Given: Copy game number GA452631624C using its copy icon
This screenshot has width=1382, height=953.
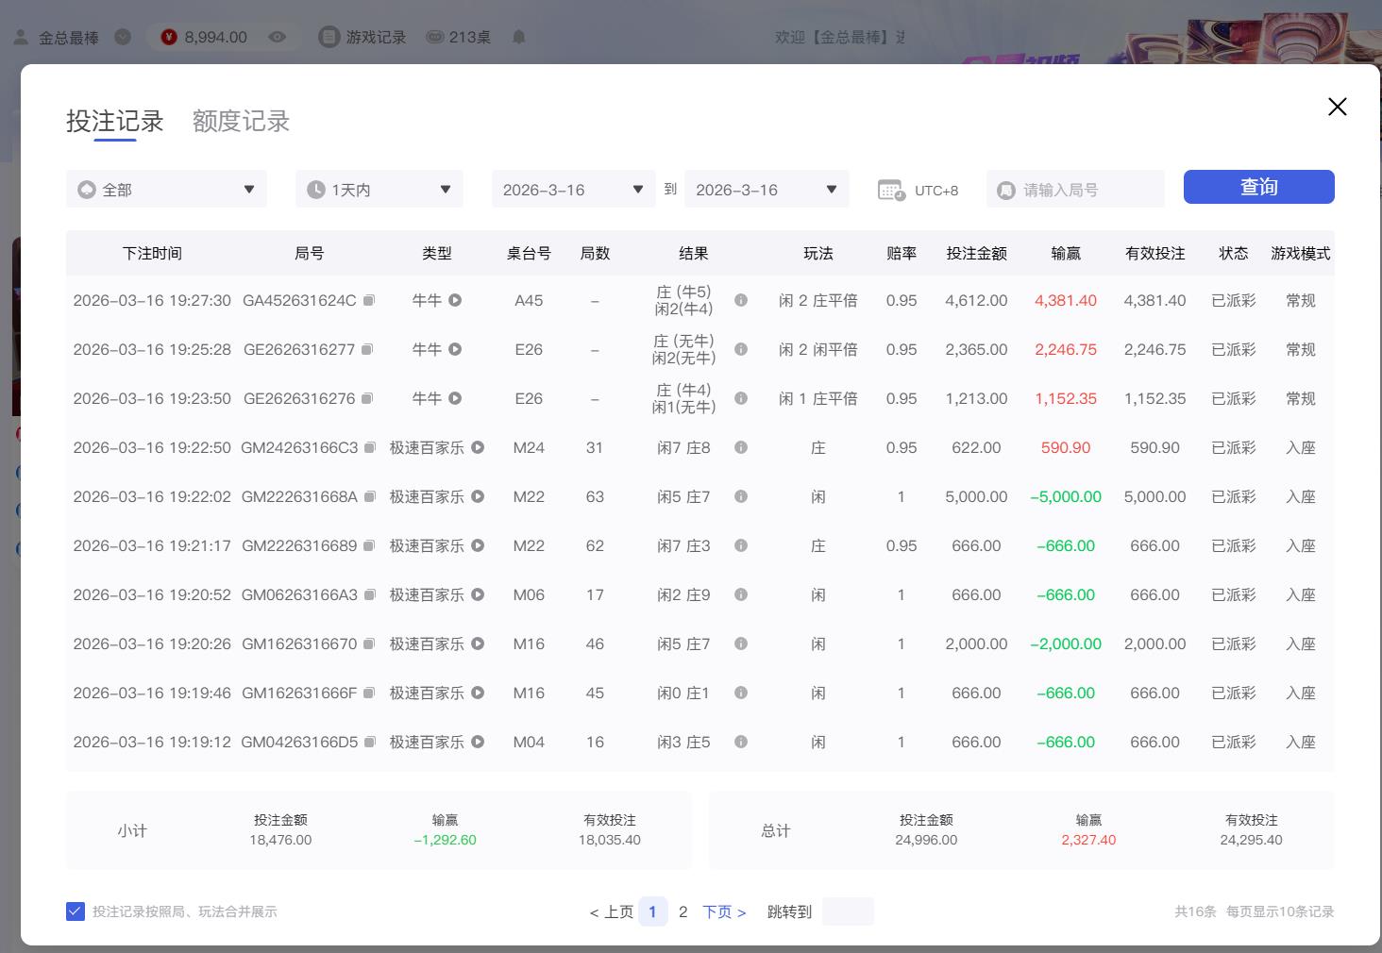Looking at the screenshot, I should (x=368, y=299).
